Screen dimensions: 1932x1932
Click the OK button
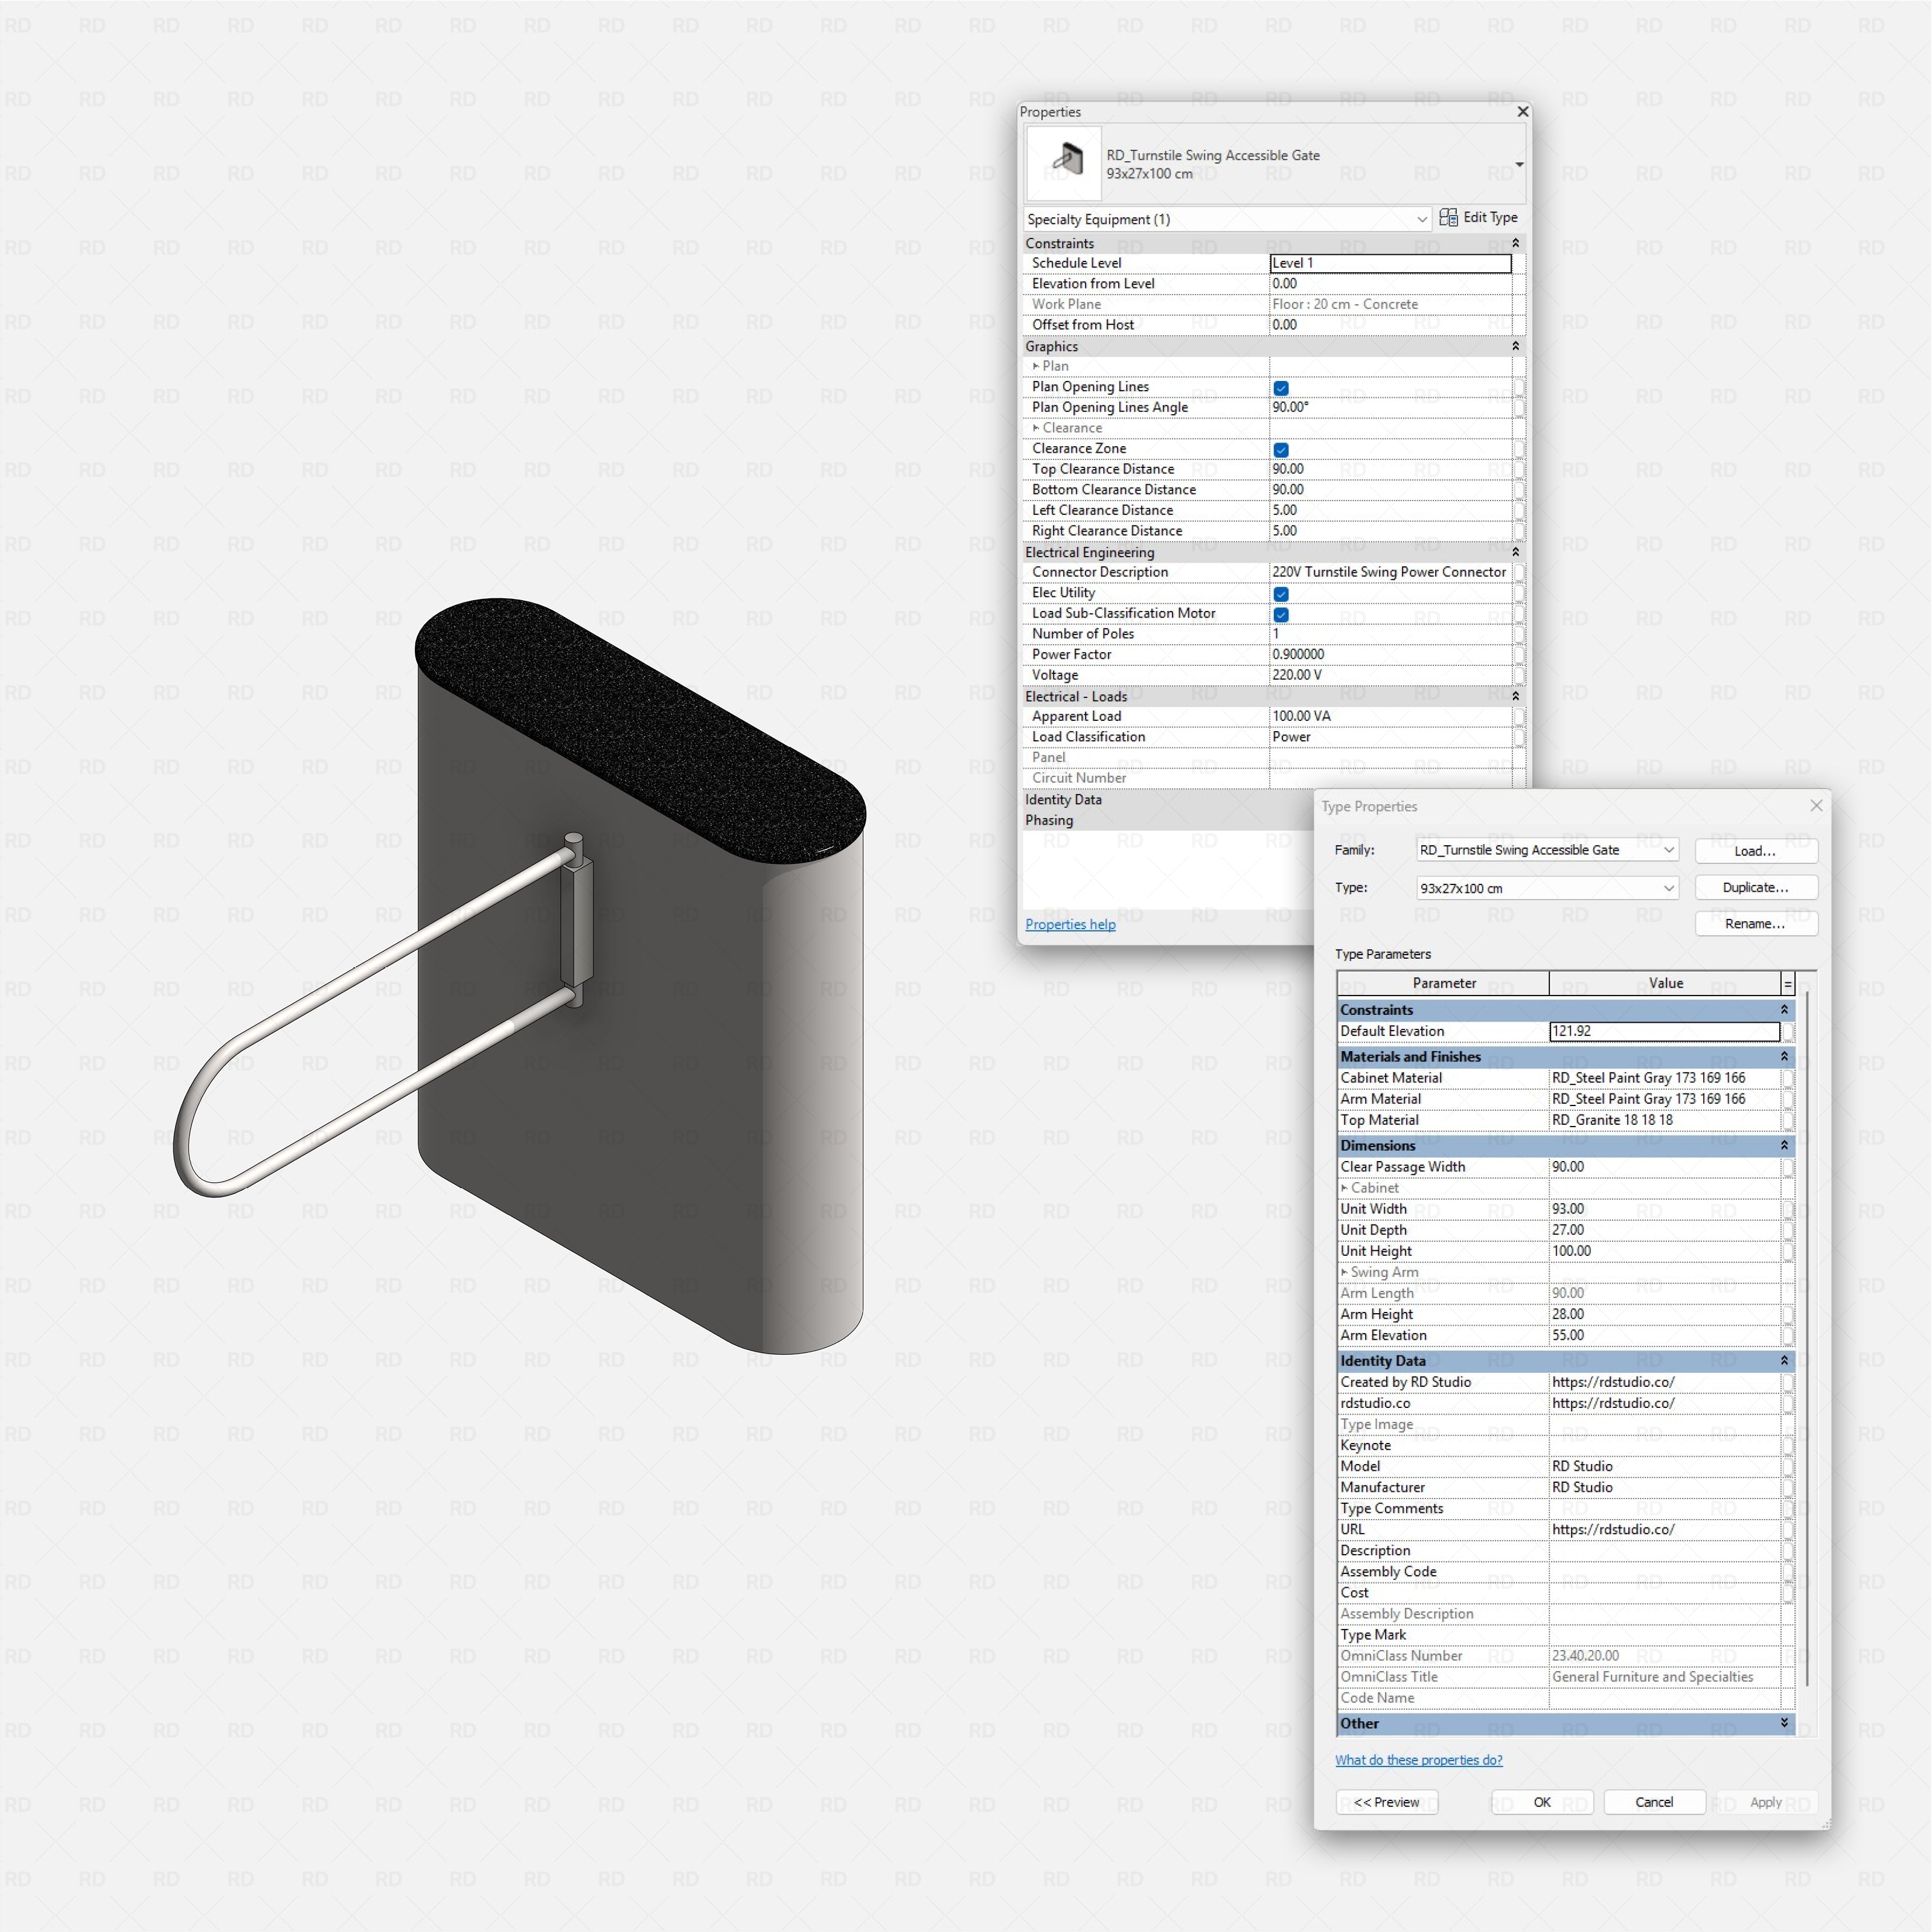click(1542, 1802)
